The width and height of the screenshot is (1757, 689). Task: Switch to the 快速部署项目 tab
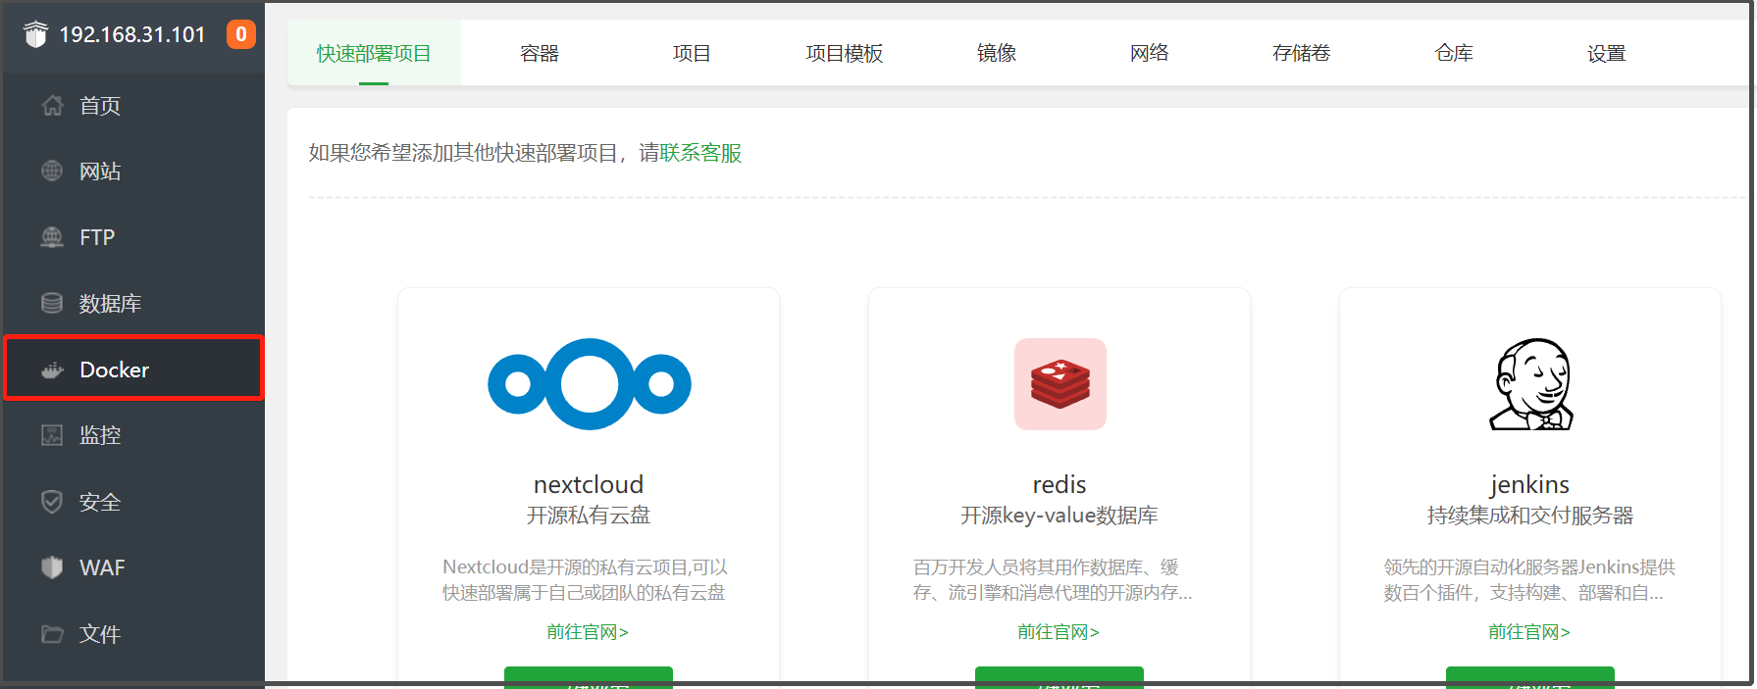374,53
